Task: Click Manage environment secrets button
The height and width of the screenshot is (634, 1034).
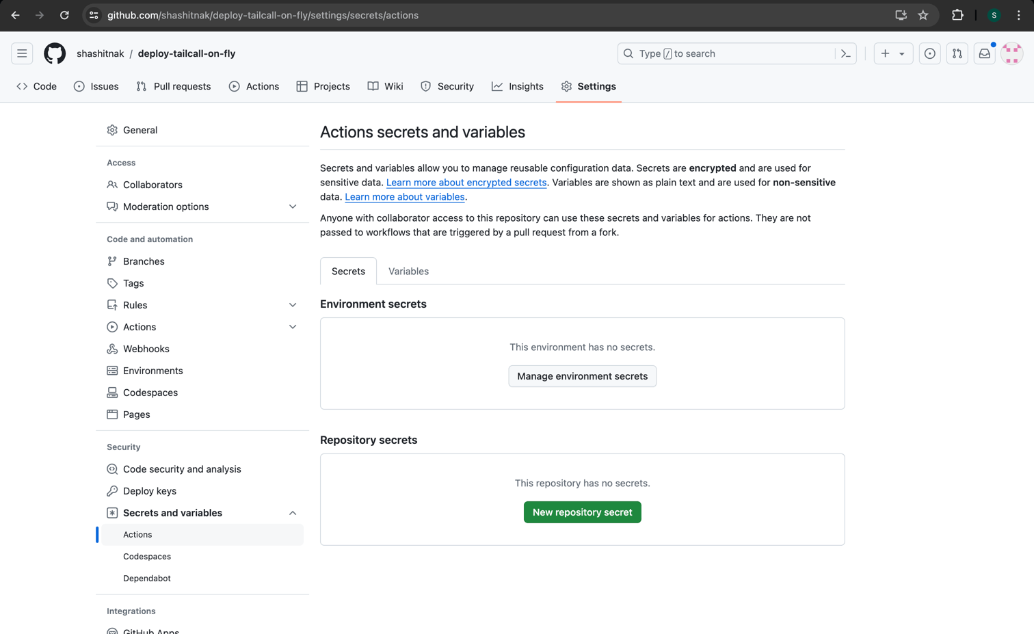Action: (x=582, y=376)
